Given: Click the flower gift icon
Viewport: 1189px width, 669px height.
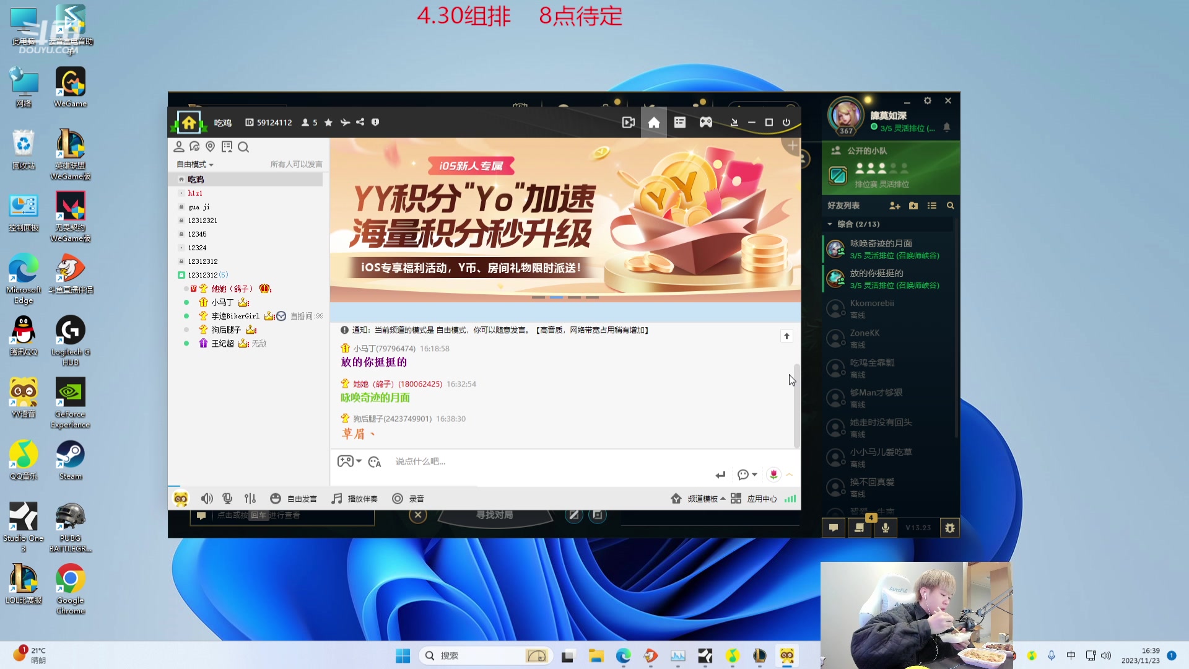Looking at the screenshot, I should pos(773,474).
